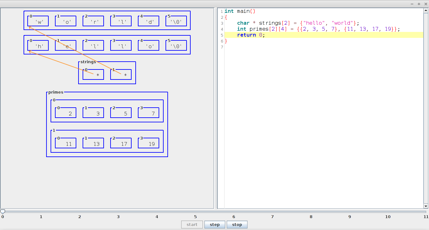Click the timeline slider thumb
This screenshot has height=230, width=429.
(x=3, y=212)
